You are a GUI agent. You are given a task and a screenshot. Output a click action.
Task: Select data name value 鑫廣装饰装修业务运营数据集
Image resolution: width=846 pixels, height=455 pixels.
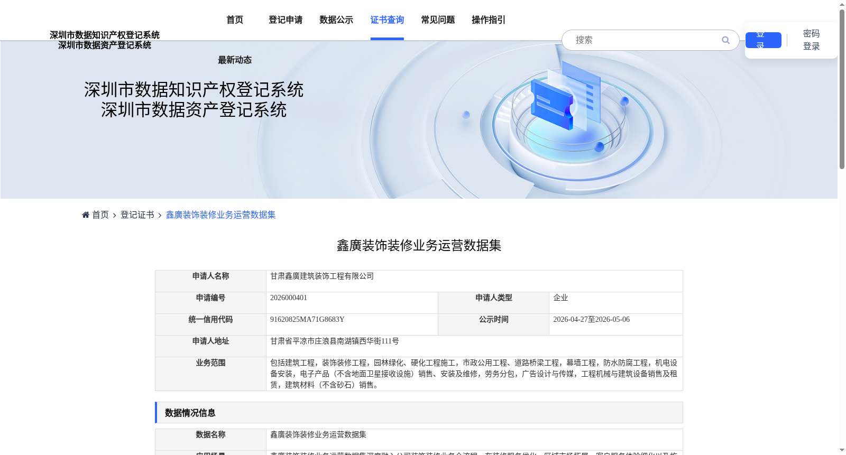tap(318, 435)
